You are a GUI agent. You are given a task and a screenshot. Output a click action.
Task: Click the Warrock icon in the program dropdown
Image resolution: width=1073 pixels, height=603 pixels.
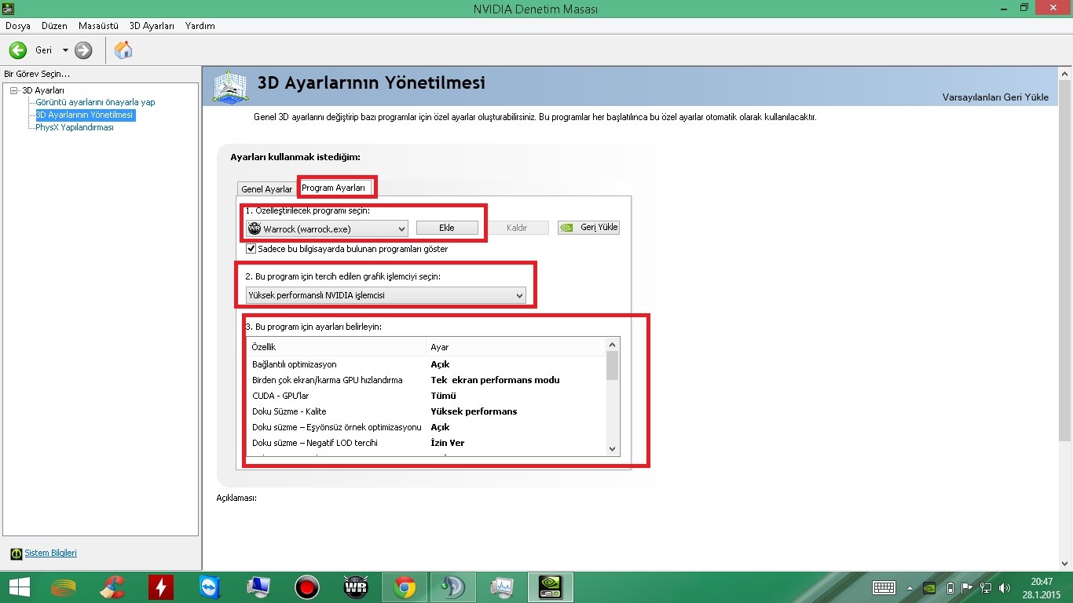point(255,228)
